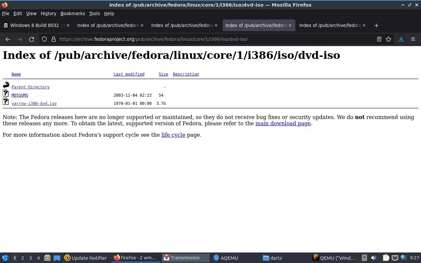Sort listing by the Name column
This screenshot has width=421, height=263.
16,74
